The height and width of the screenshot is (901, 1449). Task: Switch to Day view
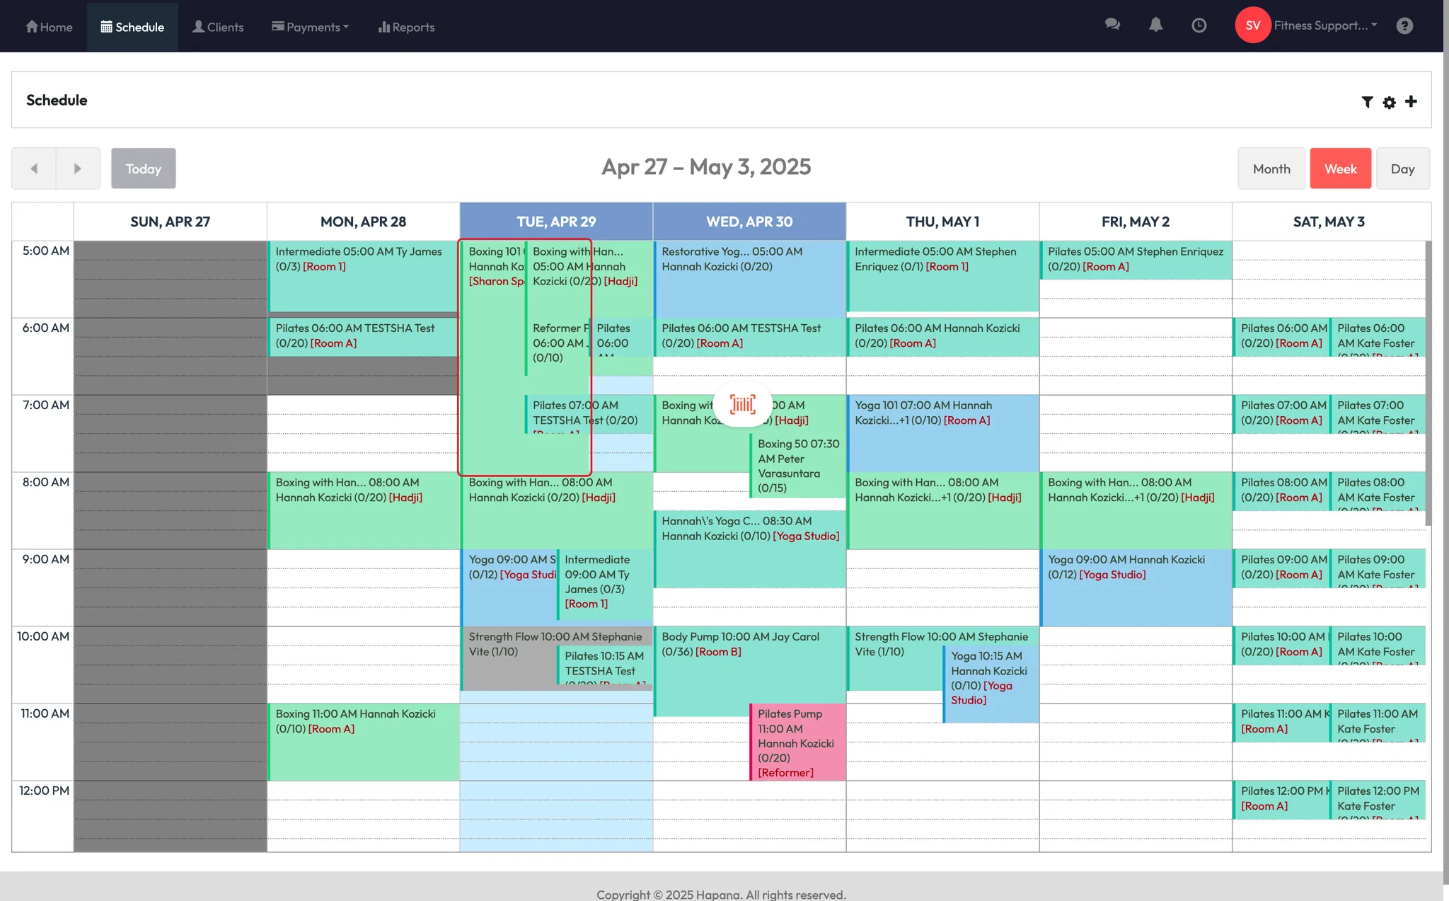1402,168
